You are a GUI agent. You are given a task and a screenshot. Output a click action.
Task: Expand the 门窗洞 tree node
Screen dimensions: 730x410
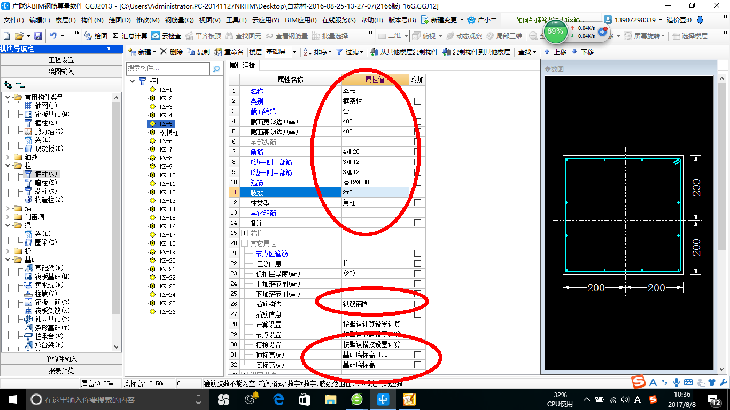pos(7,217)
